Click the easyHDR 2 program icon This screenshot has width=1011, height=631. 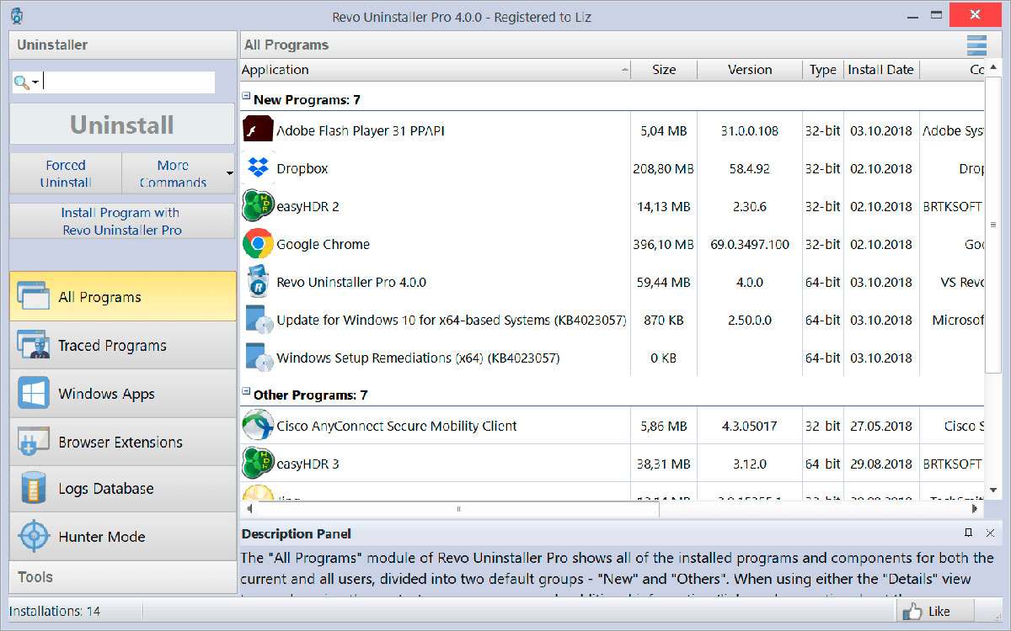[258, 206]
